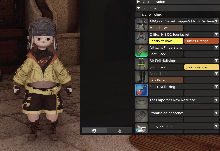The height and width of the screenshot is (151, 220).
Task: Open the Rebel Boots dropdown
Action: 216,74
